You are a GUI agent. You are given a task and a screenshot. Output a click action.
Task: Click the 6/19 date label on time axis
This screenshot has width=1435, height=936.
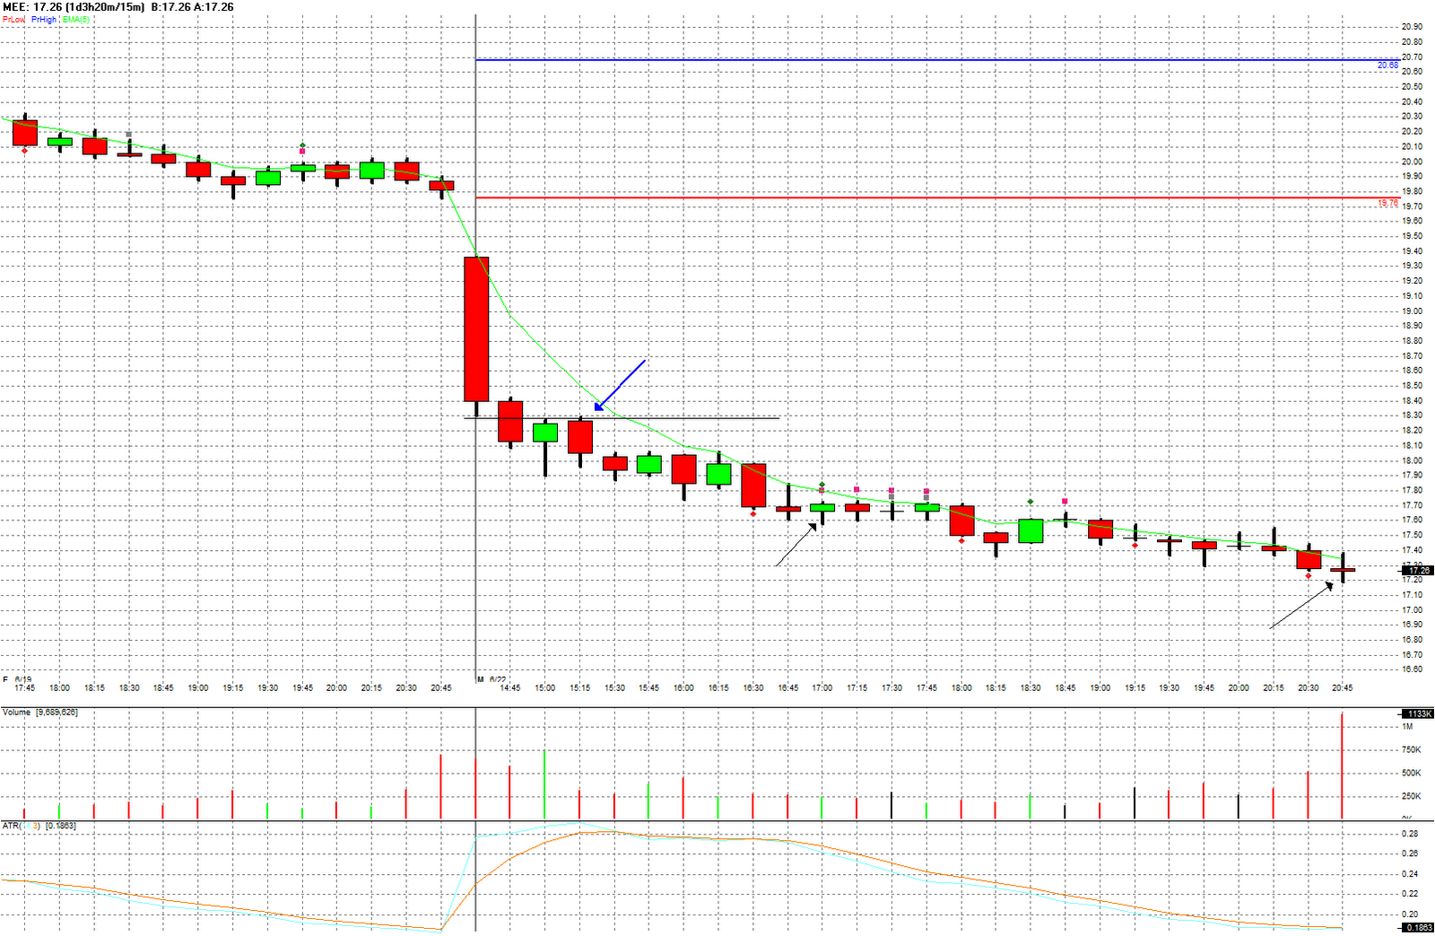[22, 679]
